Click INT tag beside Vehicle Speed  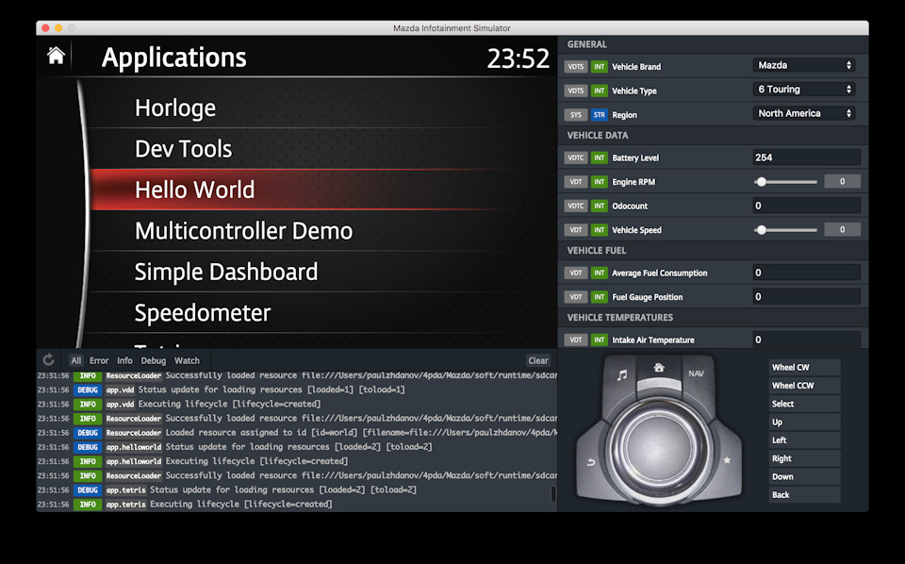pos(600,230)
